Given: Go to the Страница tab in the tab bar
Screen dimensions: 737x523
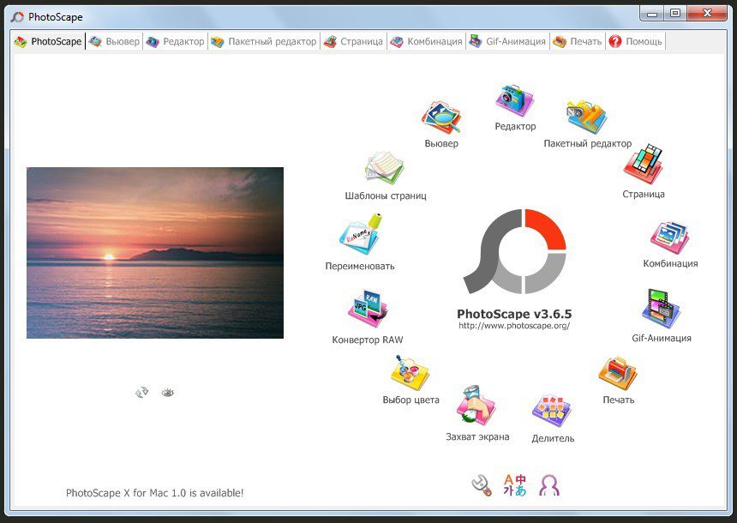Looking at the screenshot, I should [353, 41].
